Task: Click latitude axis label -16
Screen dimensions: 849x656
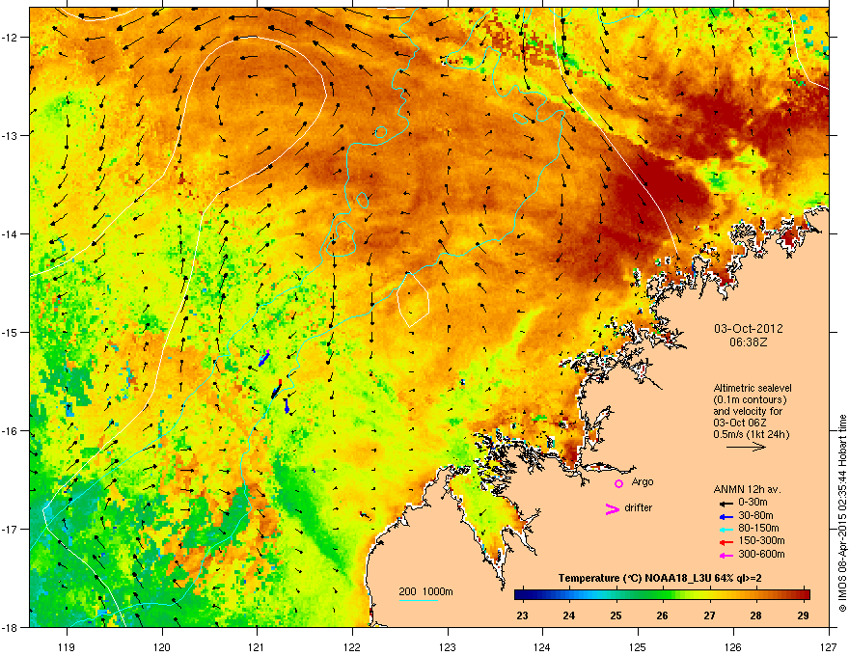Action: pos(10,430)
